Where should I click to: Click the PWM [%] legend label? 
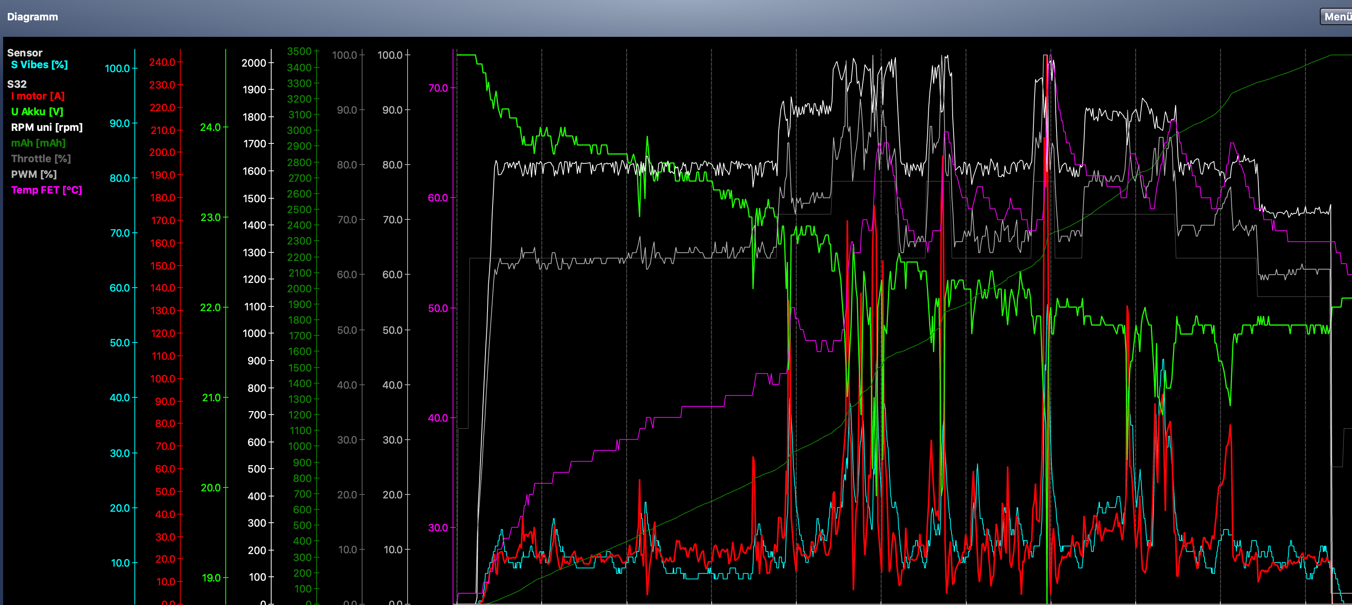point(34,174)
